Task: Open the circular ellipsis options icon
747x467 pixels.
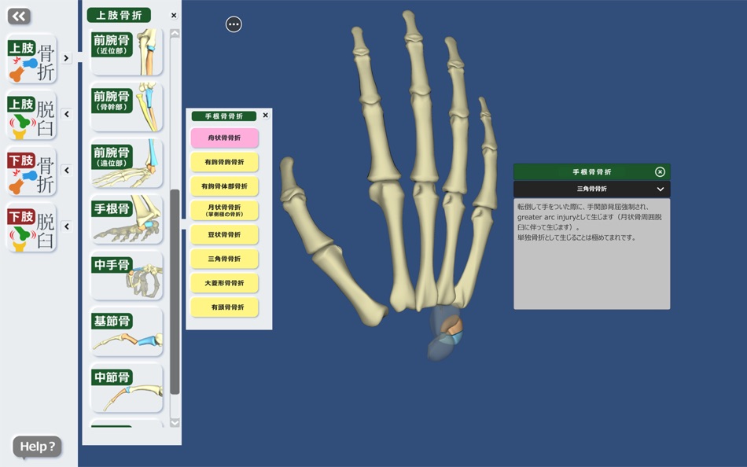Action: 233,24
